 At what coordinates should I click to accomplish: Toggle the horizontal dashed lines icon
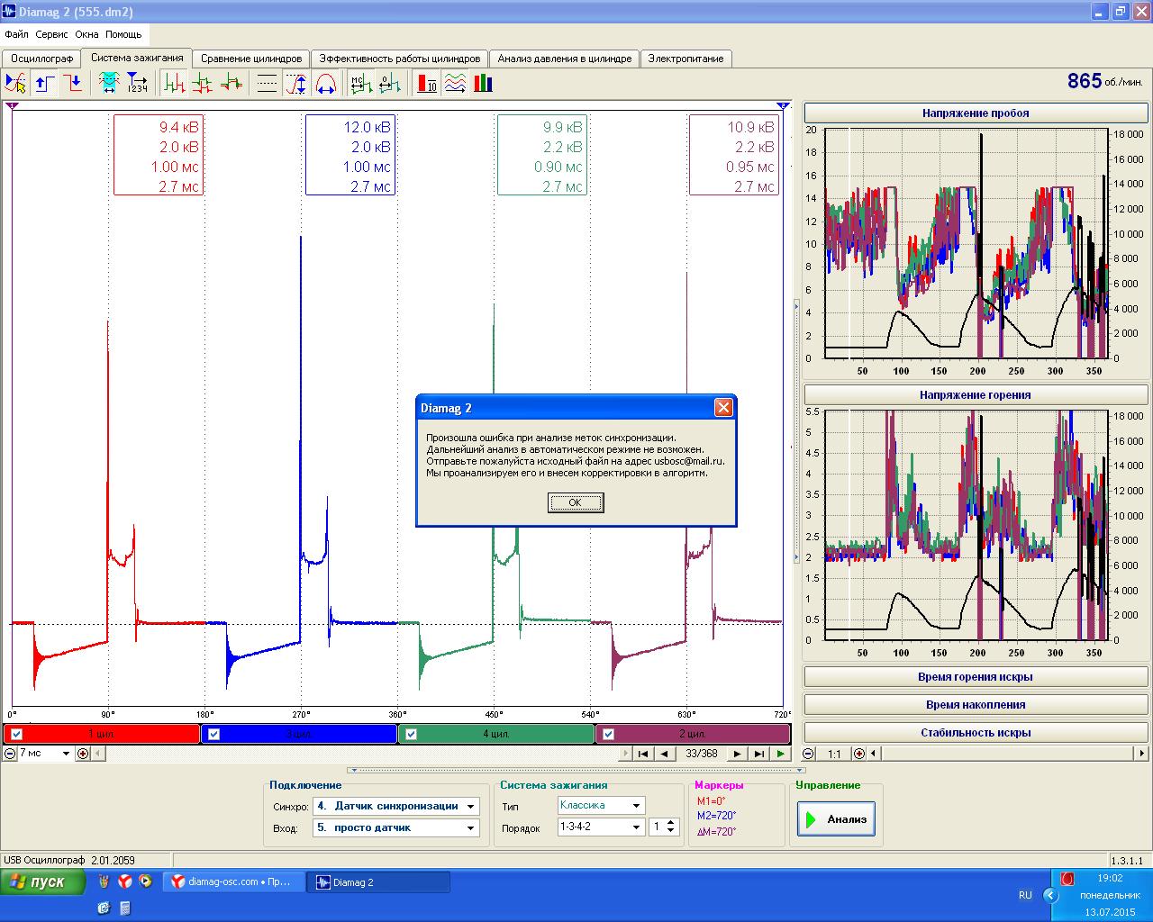pyautogui.click(x=268, y=84)
